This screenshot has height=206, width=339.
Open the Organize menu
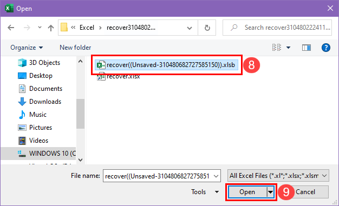coord(27,48)
